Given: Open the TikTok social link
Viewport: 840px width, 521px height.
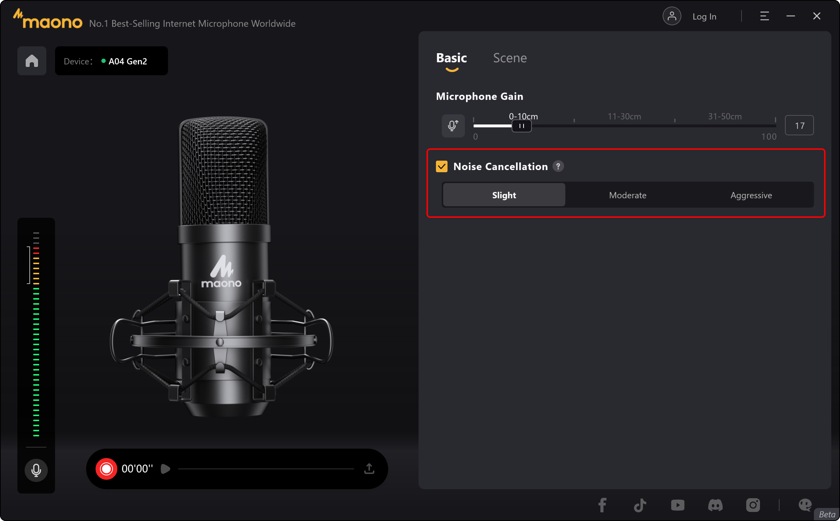Looking at the screenshot, I should (640, 505).
